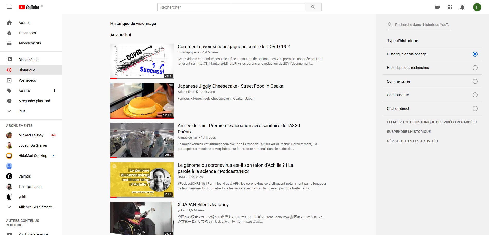Screen dimensions: 489x235
Task: Open cheesecake video thumbnail
Action: pos(142,101)
